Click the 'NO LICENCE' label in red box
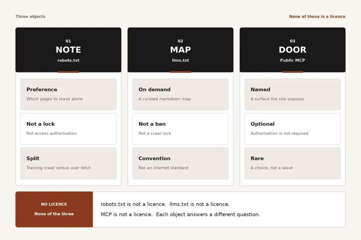361x240 pixels. (54, 204)
